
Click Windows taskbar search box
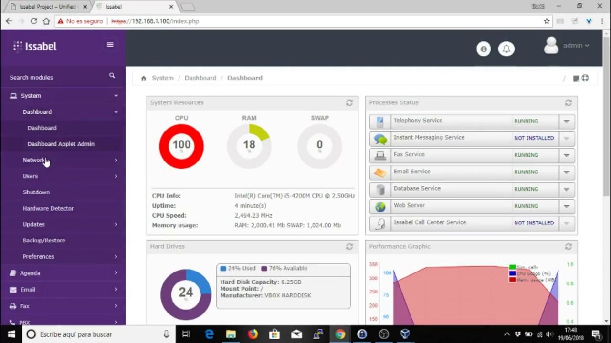coord(98,334)
